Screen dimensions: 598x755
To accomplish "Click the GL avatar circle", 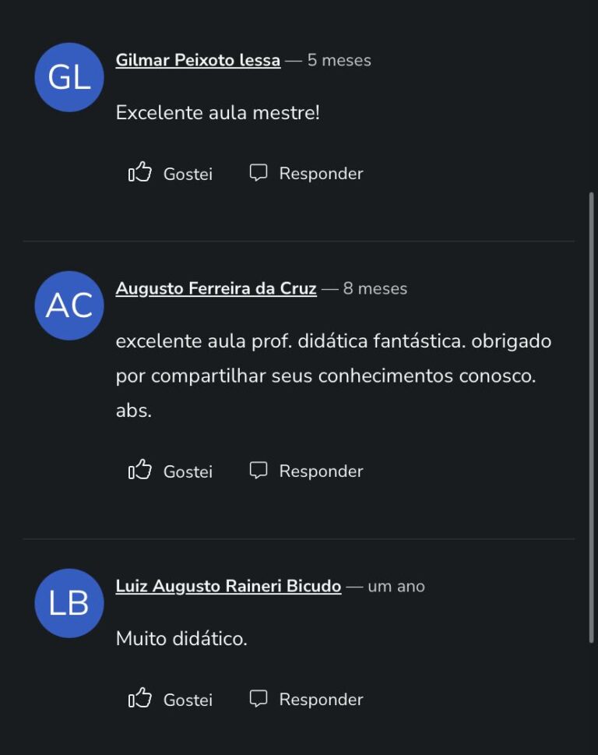I will (69, 77).
